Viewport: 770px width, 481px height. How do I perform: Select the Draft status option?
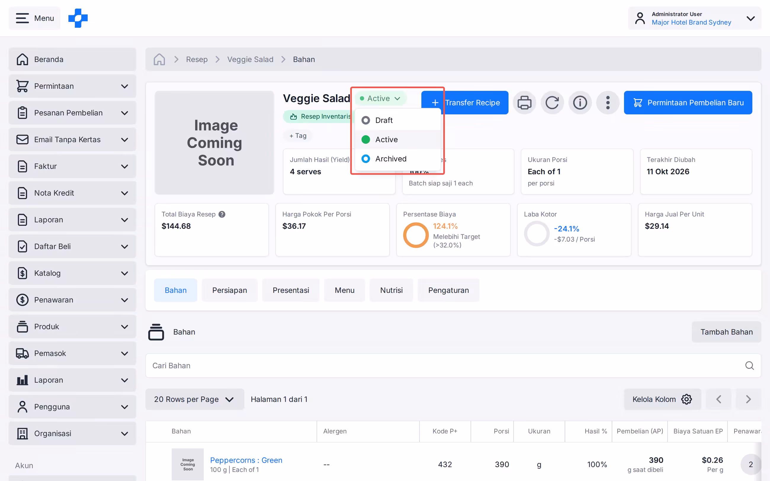(x=398, y=120)
